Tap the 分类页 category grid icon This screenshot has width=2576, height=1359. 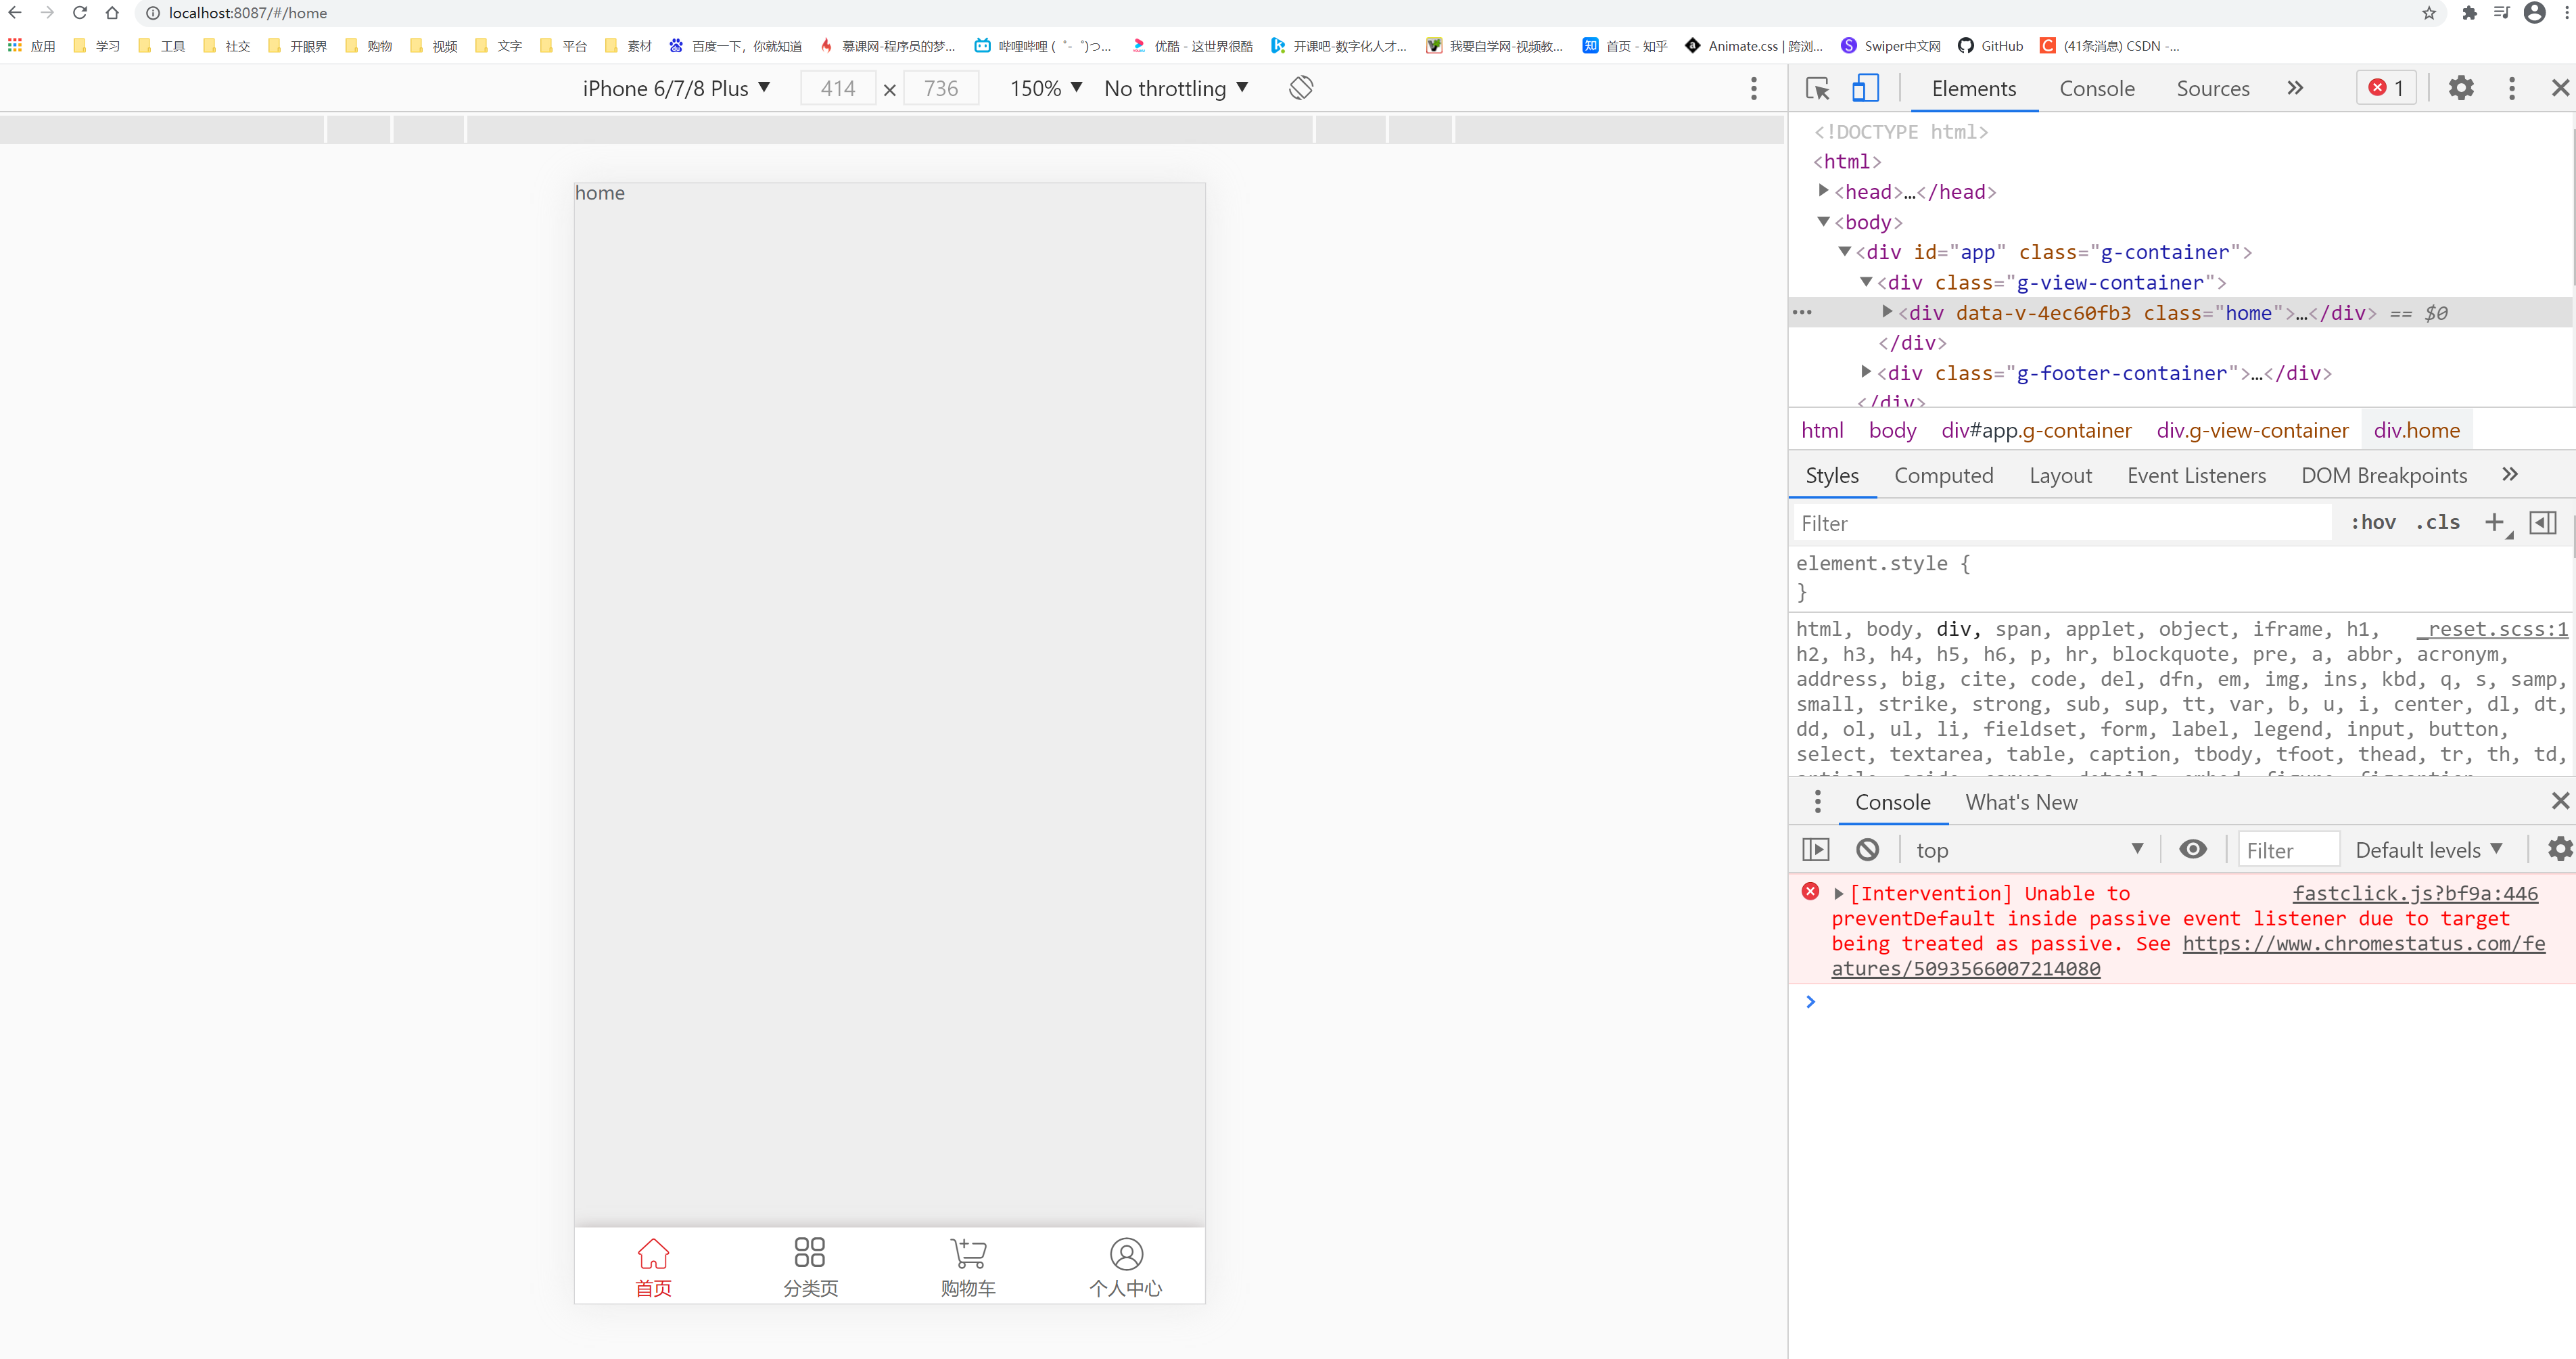click(809, 1253)
